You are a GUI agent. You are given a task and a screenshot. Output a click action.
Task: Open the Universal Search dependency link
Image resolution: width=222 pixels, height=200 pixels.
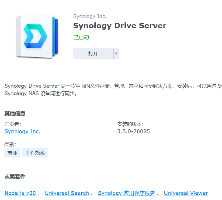click(x=67, y=193)
